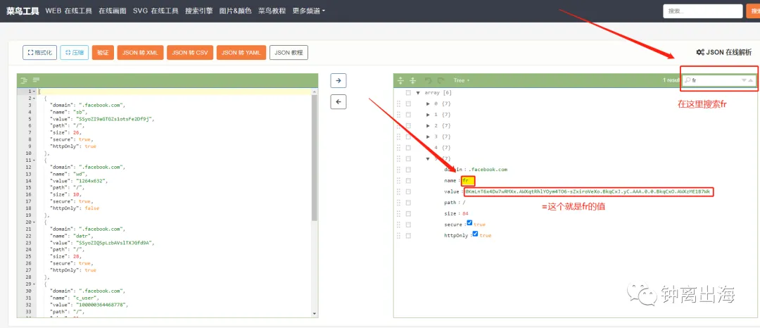Open the action menu square of httpOnly row
760x328 pixels.
pyautogui.click(x=408, y=236)
